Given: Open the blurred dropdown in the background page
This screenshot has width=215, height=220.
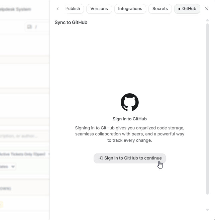Looking at the screenshot, I should [x=7, y=167].
